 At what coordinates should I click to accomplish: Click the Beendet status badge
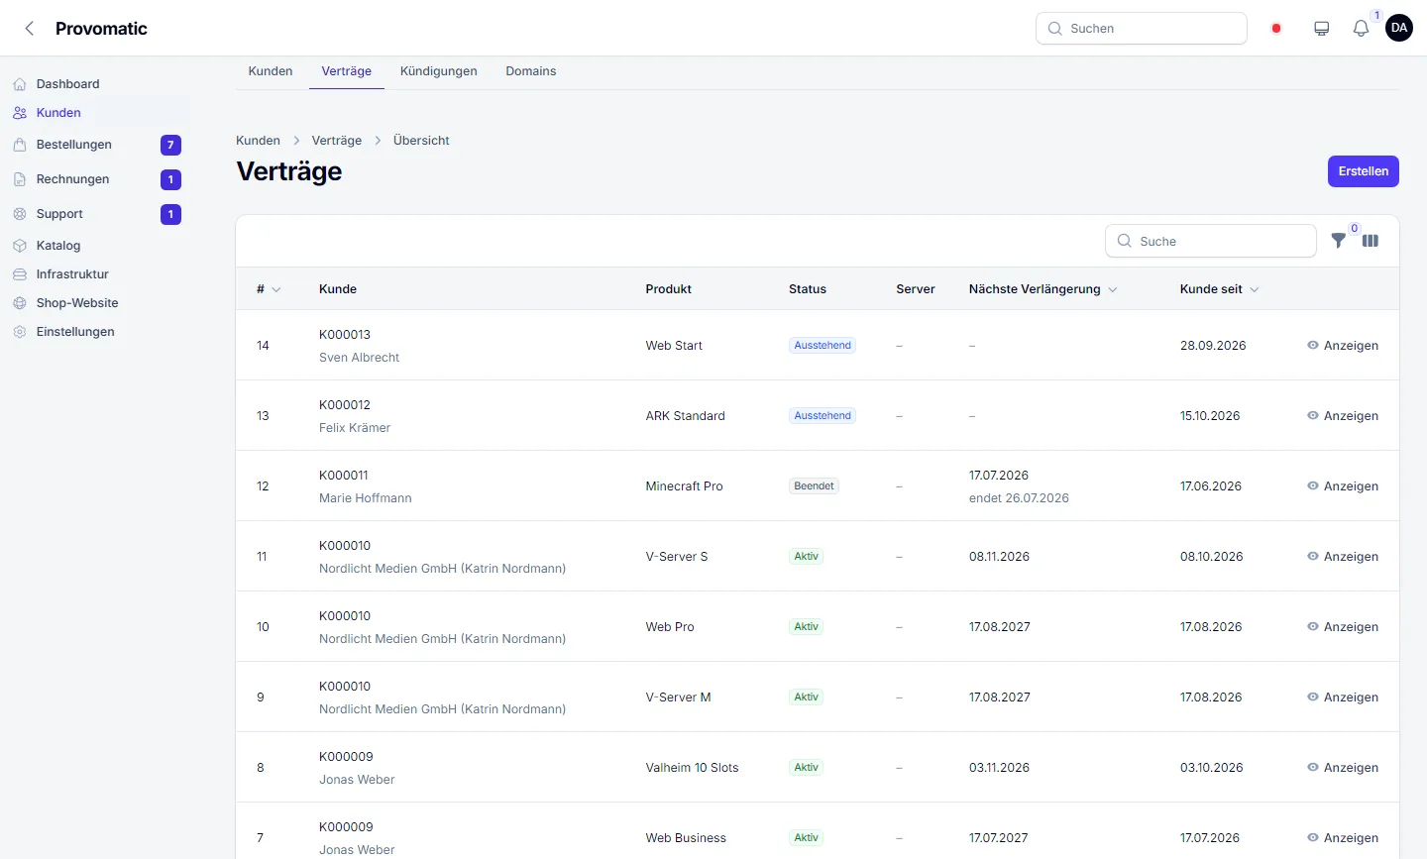pos(814,486)
